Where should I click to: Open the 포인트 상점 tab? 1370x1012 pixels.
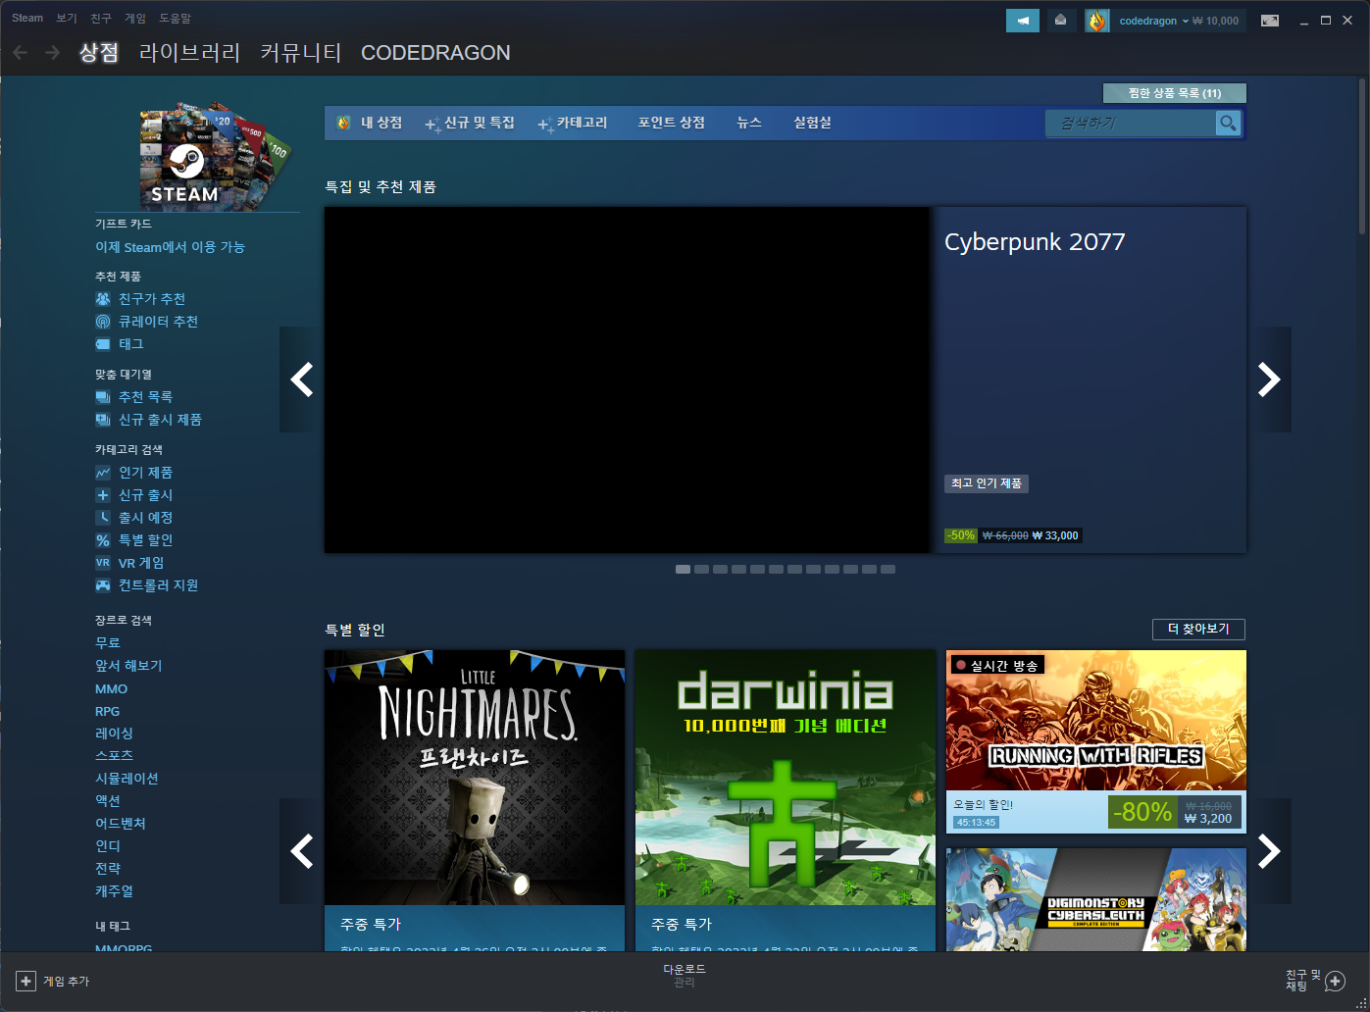click(x=672, y=123)
